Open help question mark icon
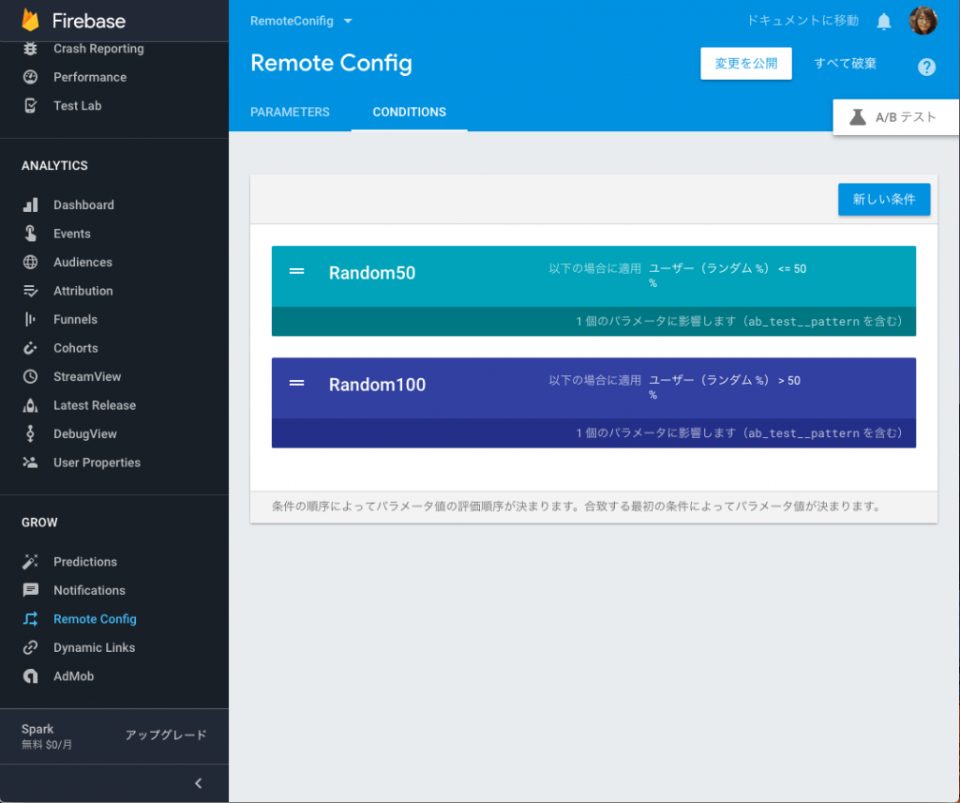 coord(926,67)
